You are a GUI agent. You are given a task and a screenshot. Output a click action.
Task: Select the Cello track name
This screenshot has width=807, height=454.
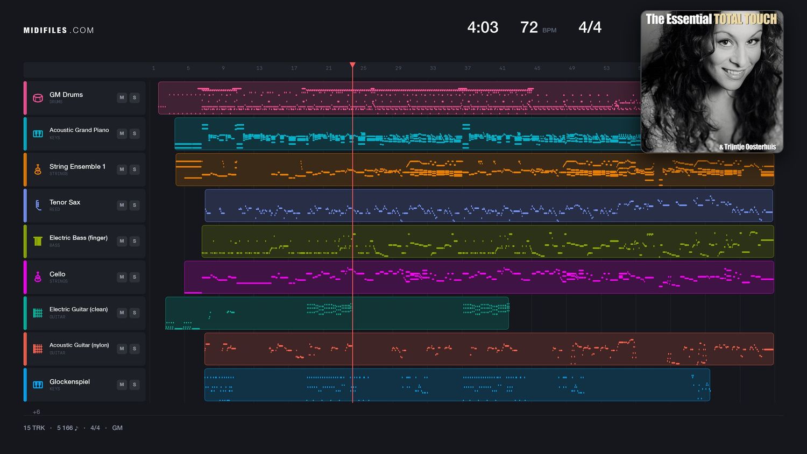pyautogui.click(x=57, y=274)
